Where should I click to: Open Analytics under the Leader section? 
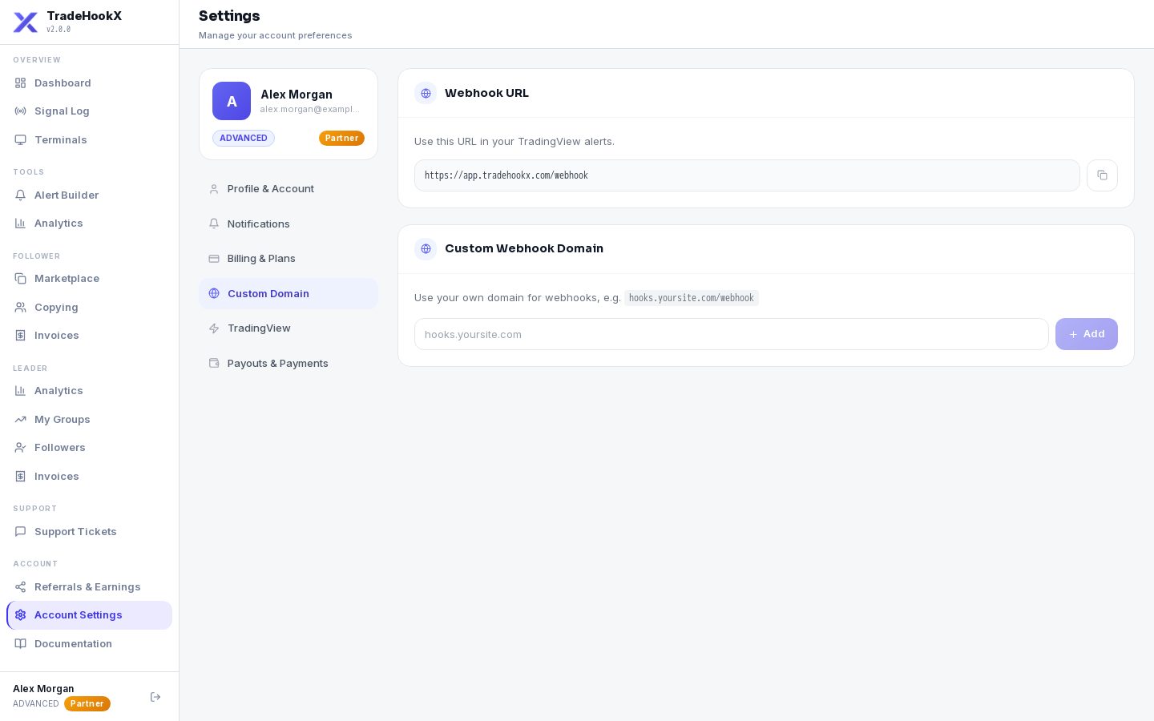pos(89,391)
